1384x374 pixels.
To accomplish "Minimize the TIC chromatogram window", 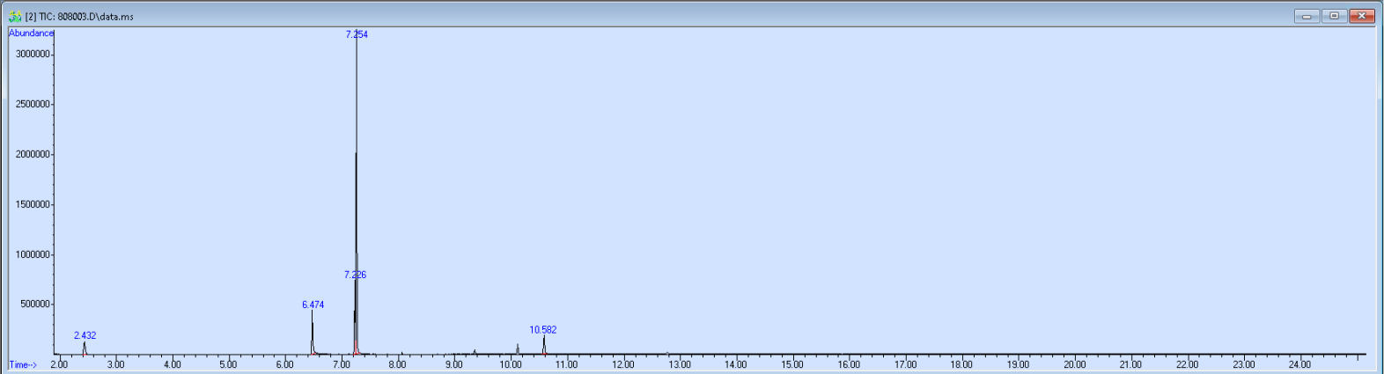I will [1307, 16].
